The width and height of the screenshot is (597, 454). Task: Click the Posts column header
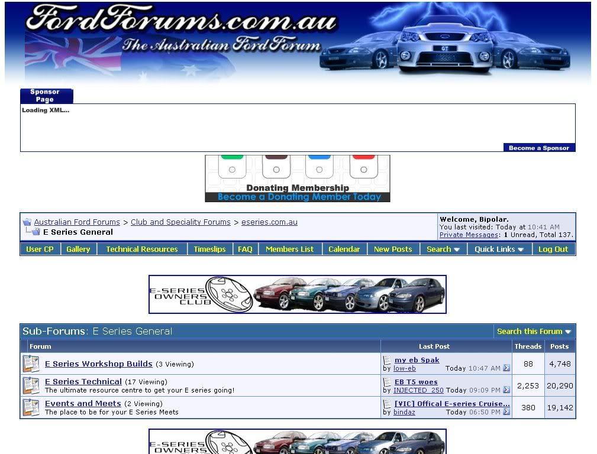click(559, 346)
